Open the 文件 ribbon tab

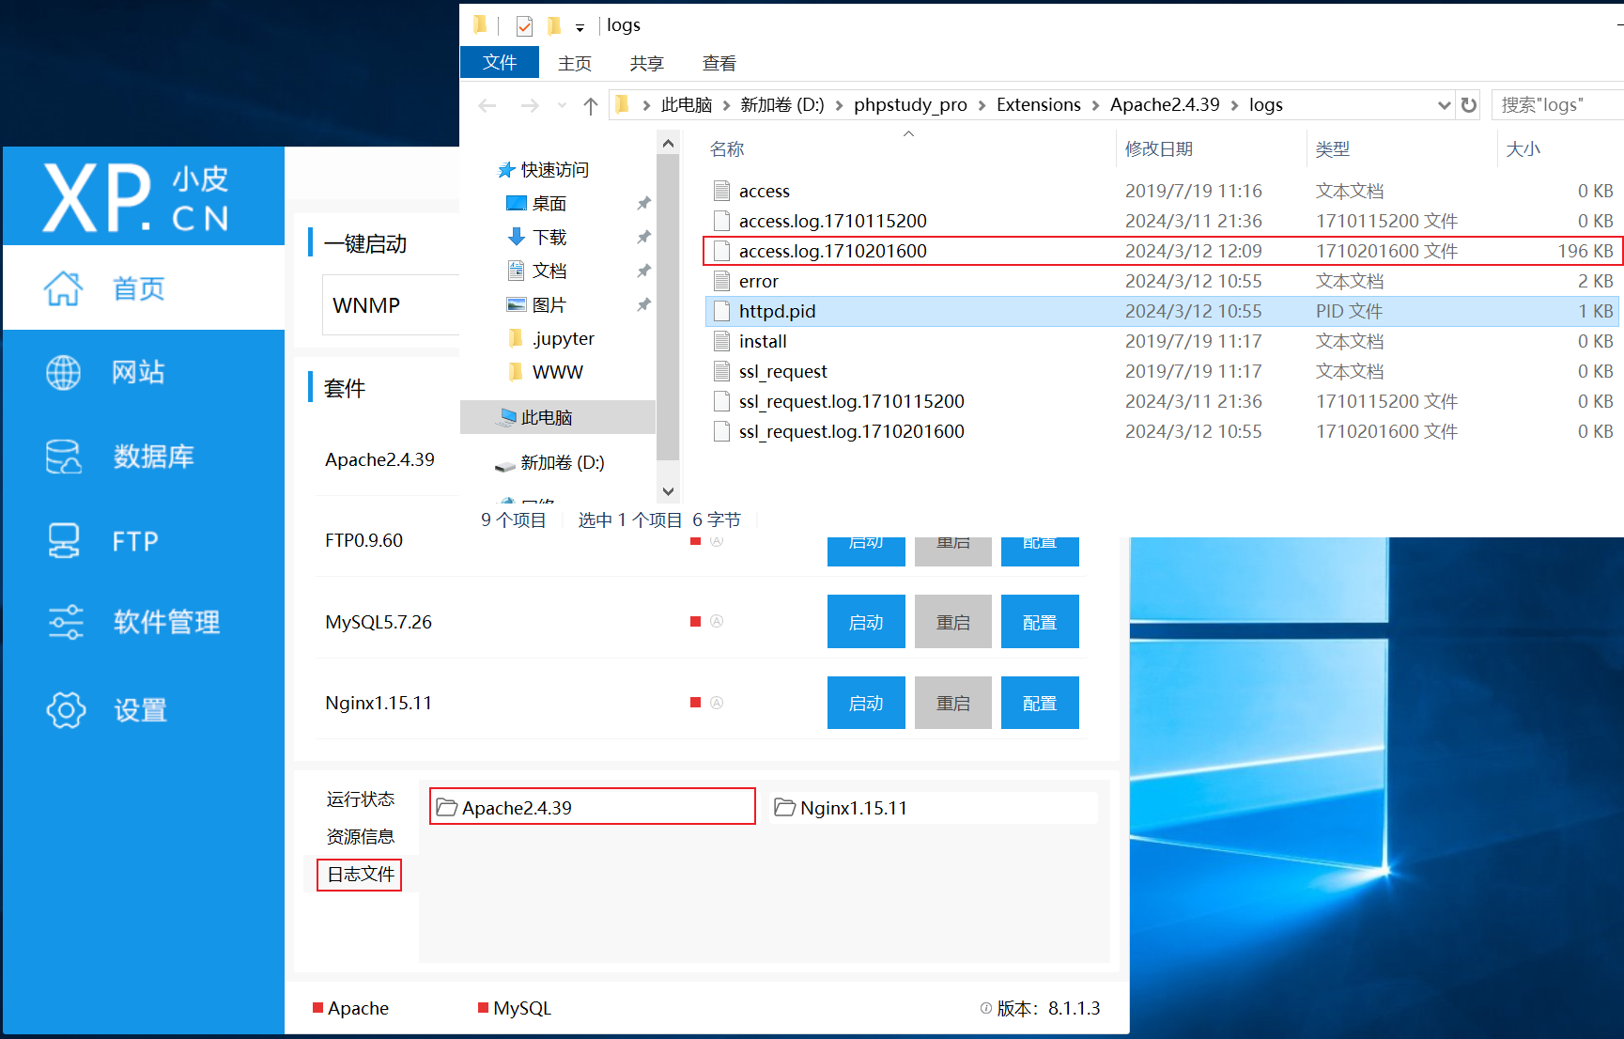point(500,63)
